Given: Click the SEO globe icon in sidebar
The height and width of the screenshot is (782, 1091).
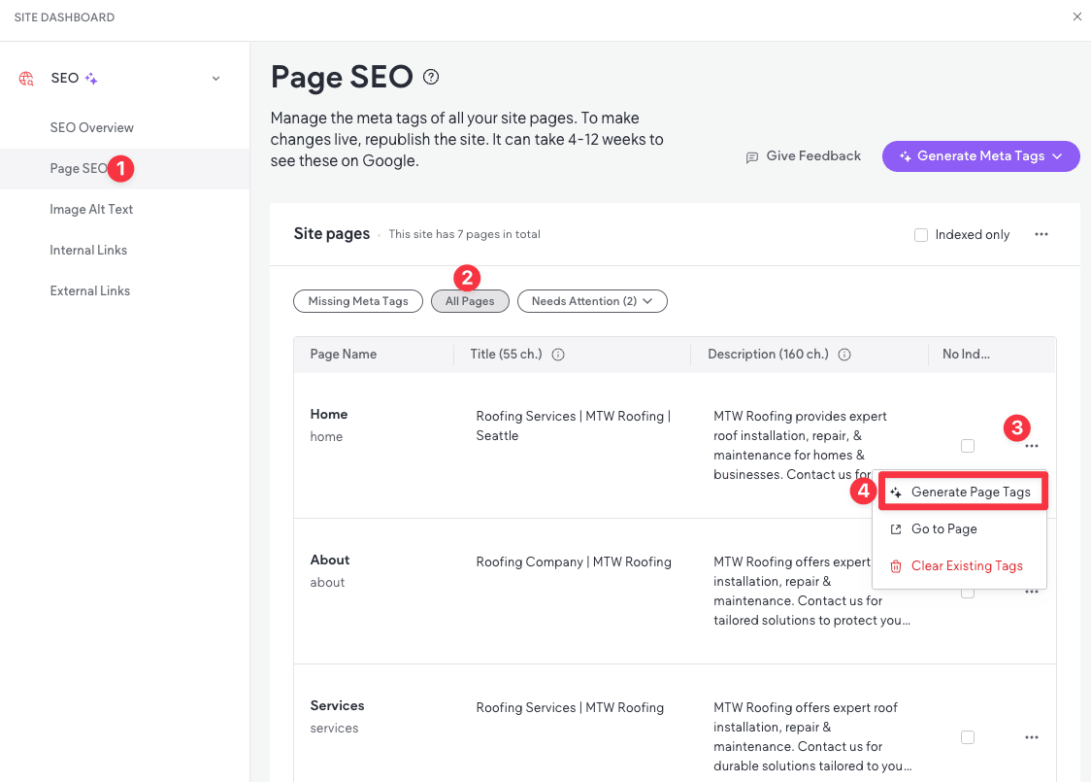Looking at the screenshot, I should point(26,79).
